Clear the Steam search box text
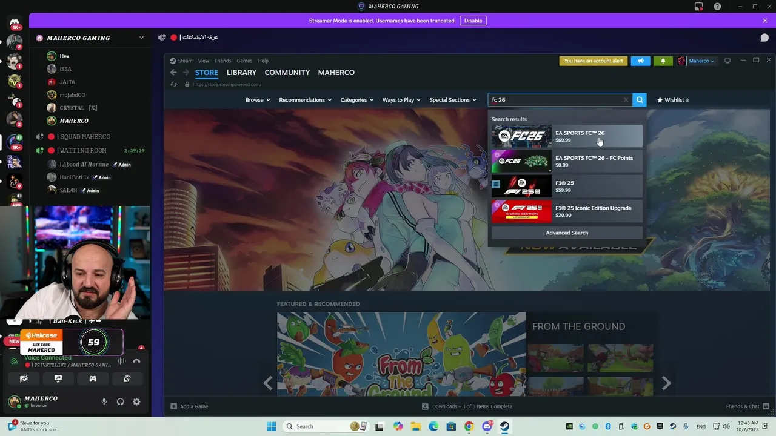 (626, 100)
